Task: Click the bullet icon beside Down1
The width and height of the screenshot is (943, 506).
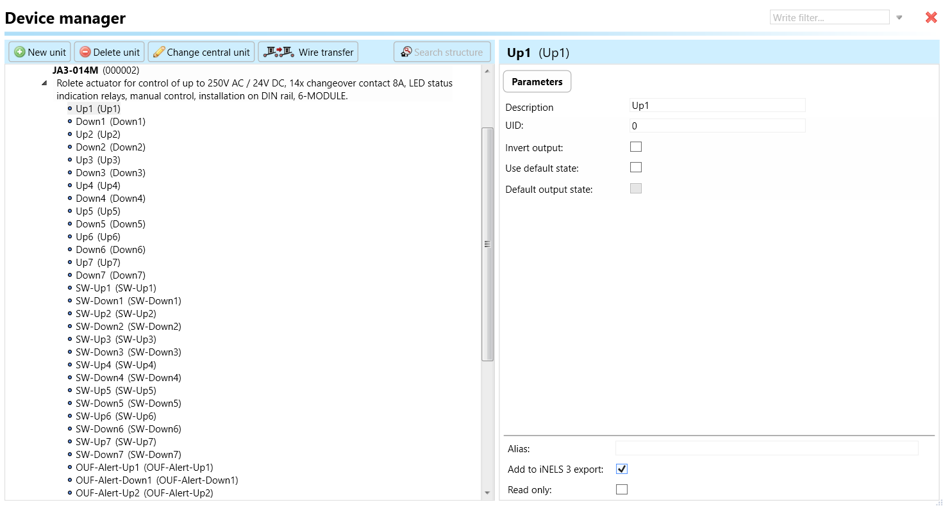Action: pos(70,122)
